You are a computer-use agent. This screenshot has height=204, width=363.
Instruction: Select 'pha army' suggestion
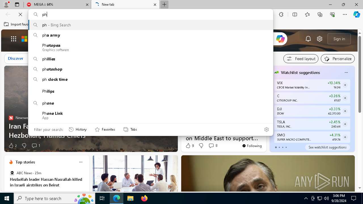[x=151, y=35]
